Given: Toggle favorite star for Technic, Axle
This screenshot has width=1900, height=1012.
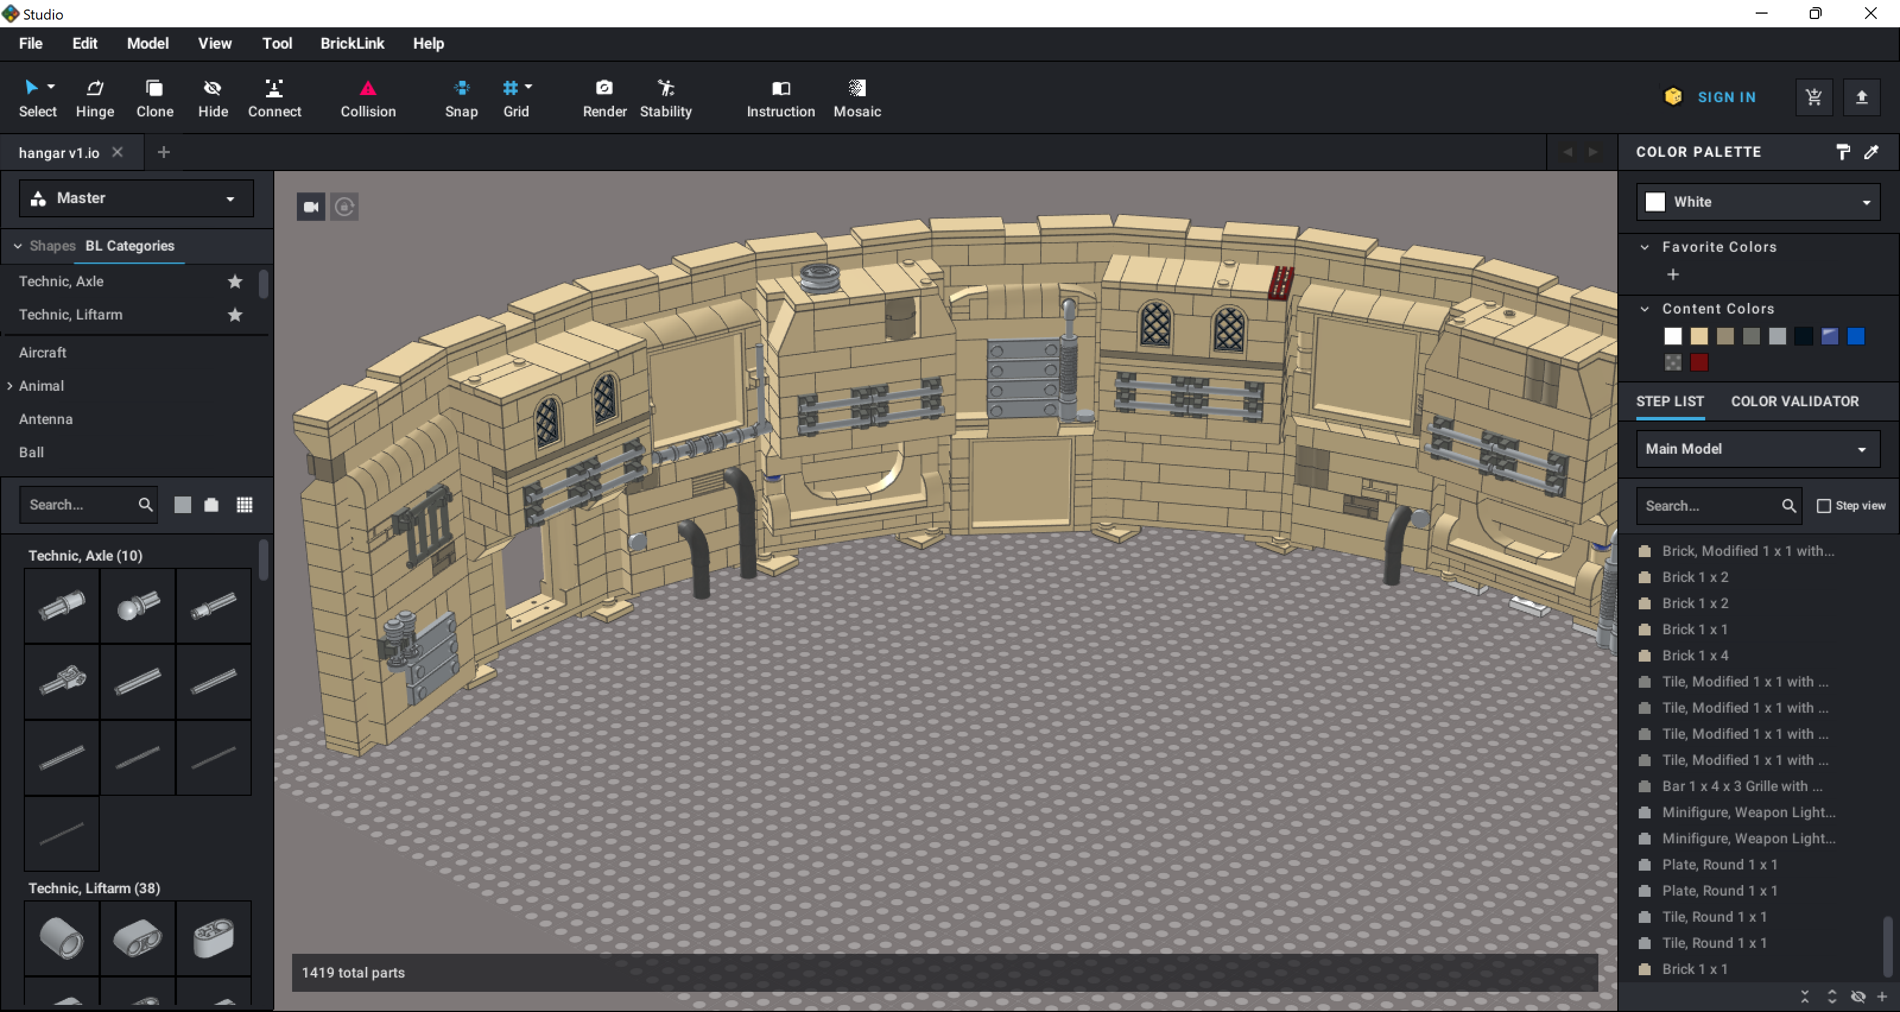Looking at the screenshot, I should (x=235, y=281).
